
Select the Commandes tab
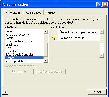[33, 13]
